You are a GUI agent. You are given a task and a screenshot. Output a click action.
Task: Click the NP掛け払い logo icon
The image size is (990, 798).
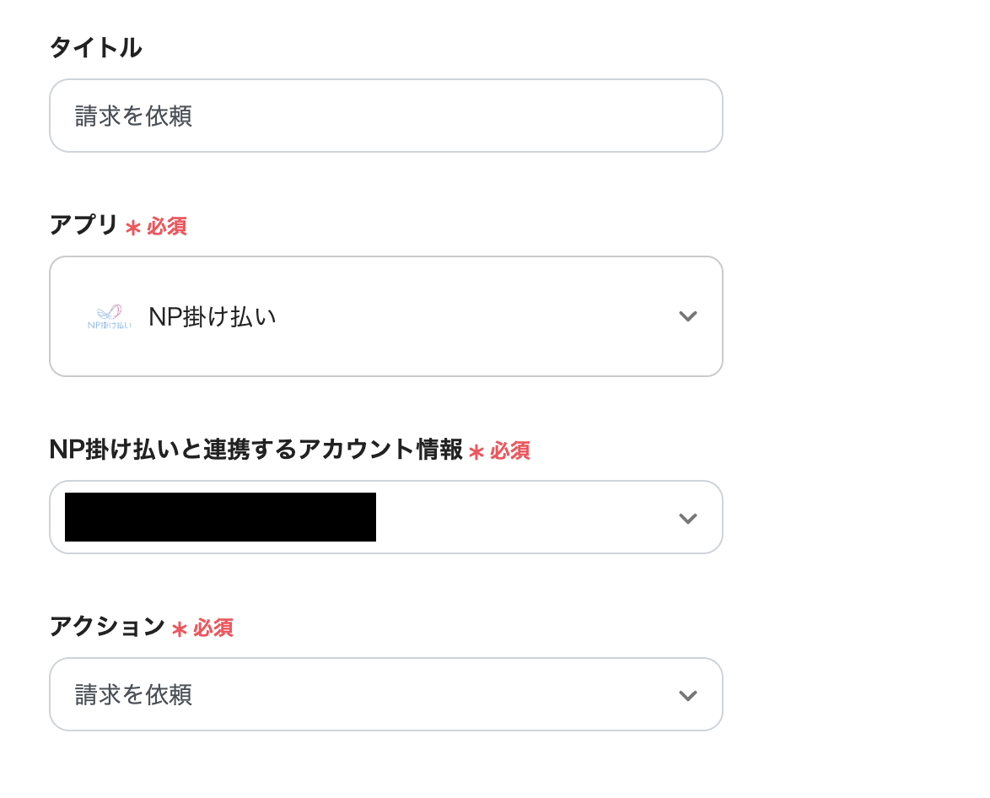click(109, 316)
